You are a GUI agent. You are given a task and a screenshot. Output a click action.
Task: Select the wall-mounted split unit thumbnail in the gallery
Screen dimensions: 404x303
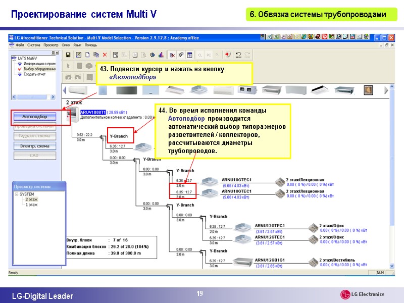(x=78, y=90)
